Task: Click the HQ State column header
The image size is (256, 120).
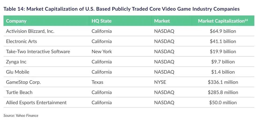Action: [x=101, y=21]
